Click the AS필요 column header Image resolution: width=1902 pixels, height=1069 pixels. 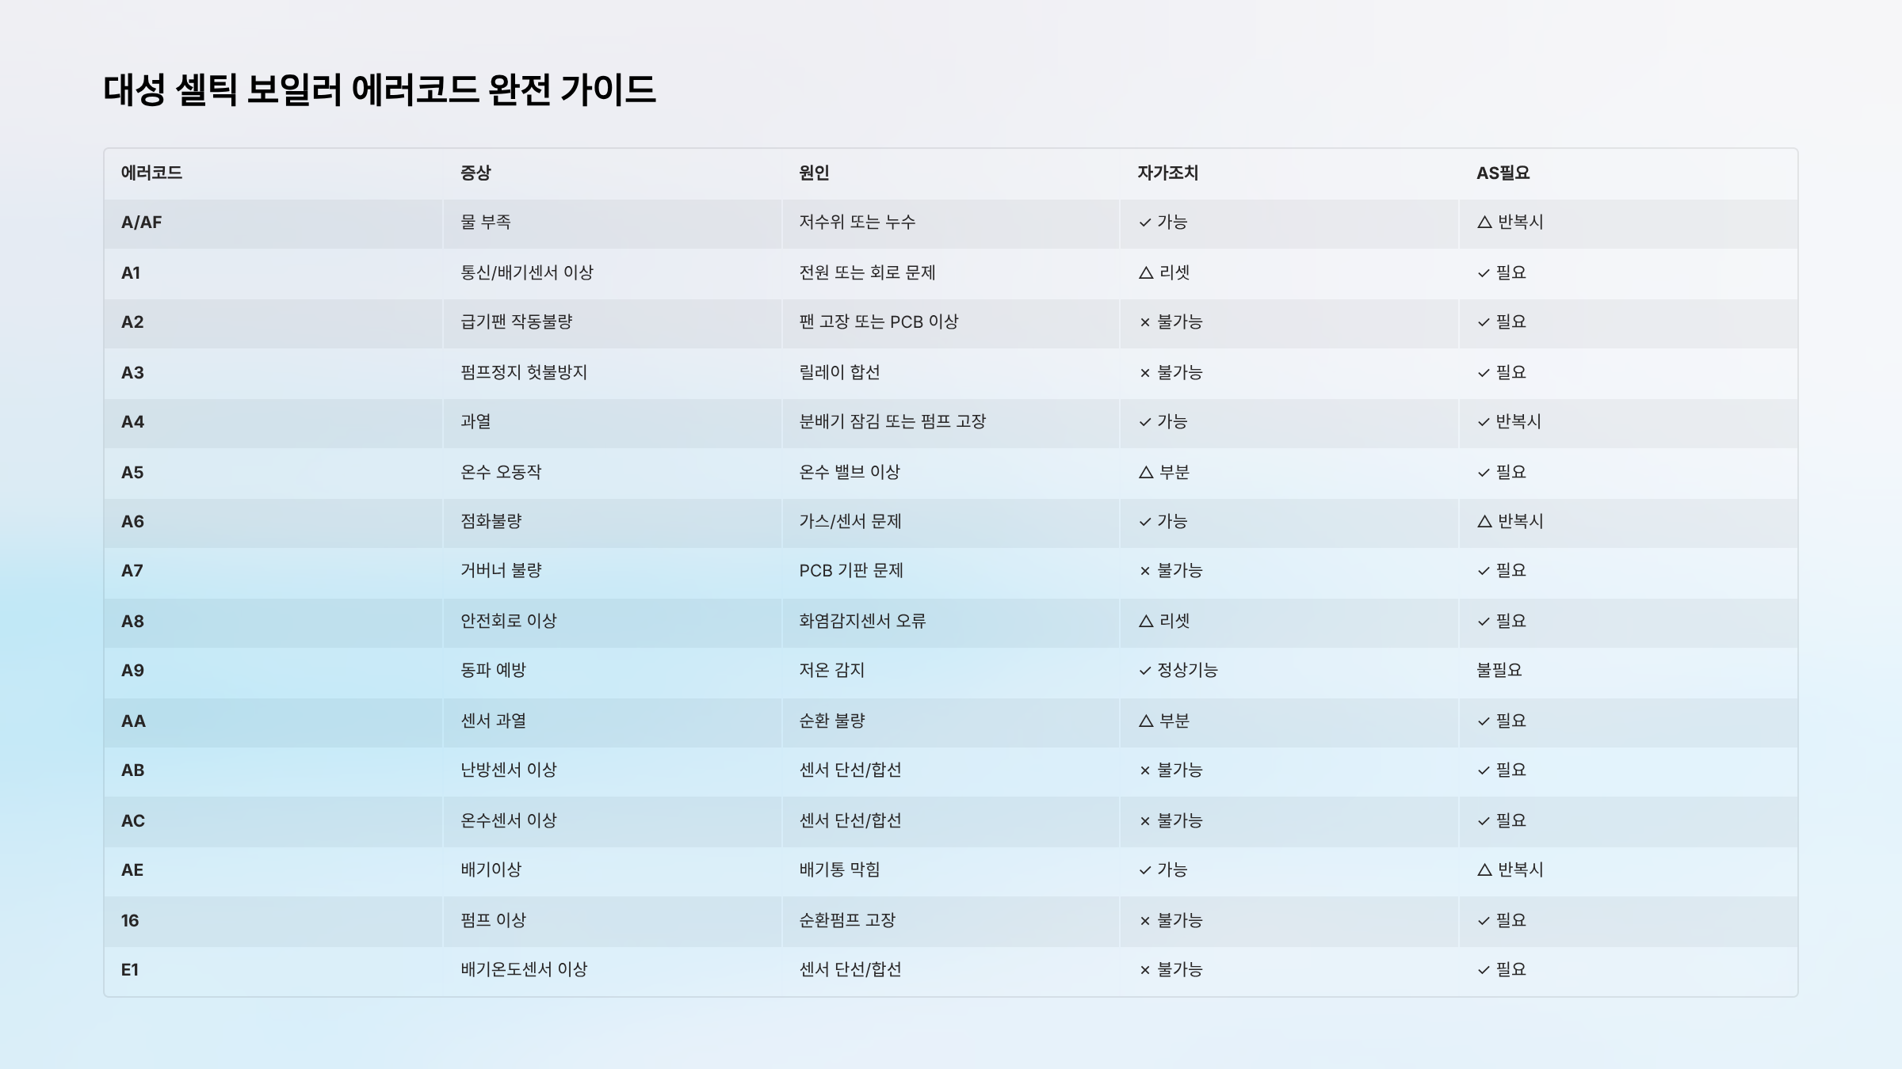pyautogui.click(x=1503, y=173)
